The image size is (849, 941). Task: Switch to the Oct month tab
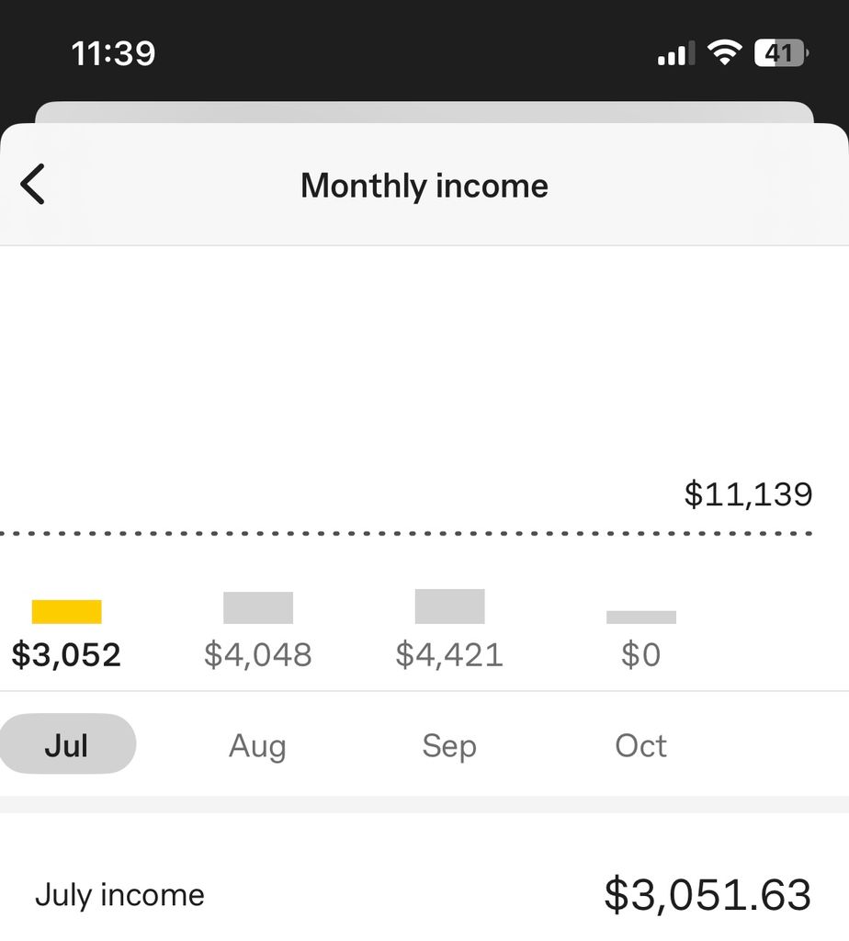tap(640, 745)
